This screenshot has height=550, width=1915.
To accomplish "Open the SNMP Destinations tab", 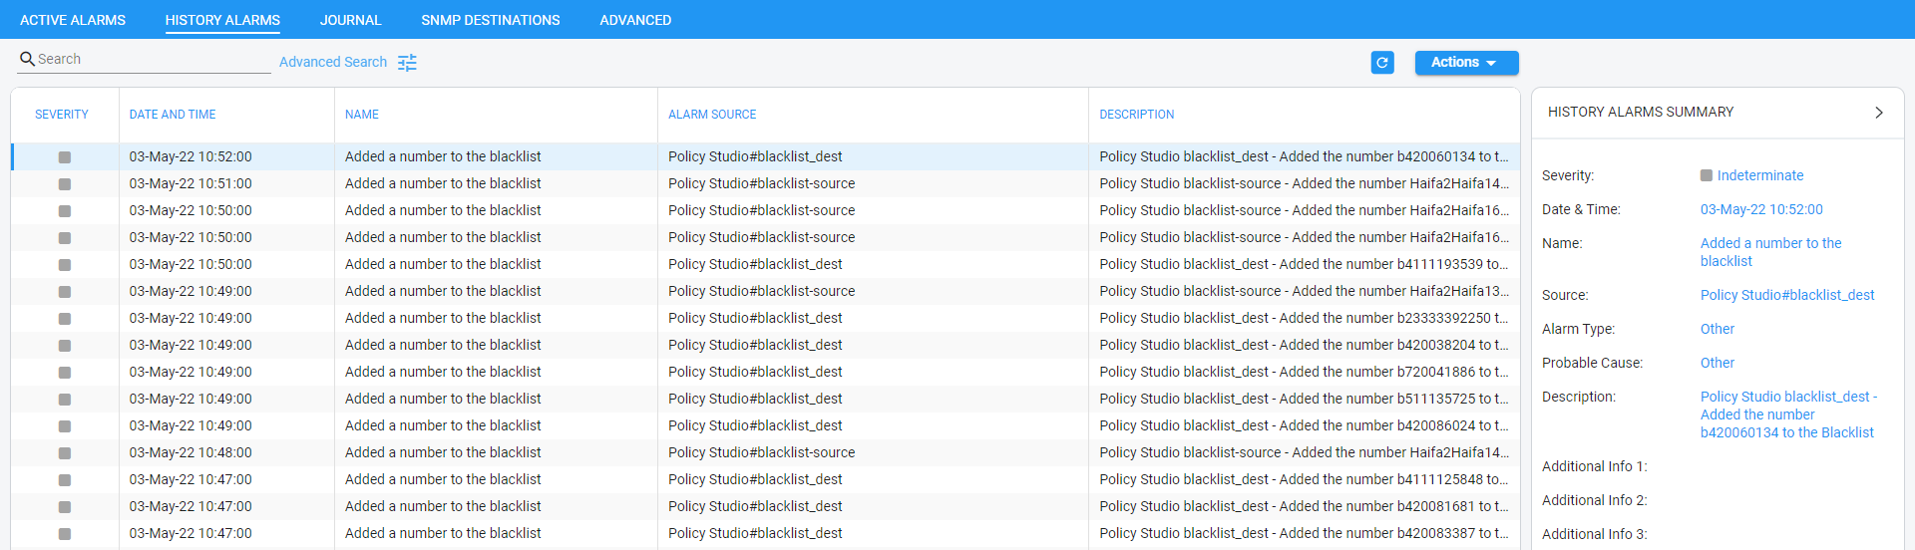I will click(491, 20).
